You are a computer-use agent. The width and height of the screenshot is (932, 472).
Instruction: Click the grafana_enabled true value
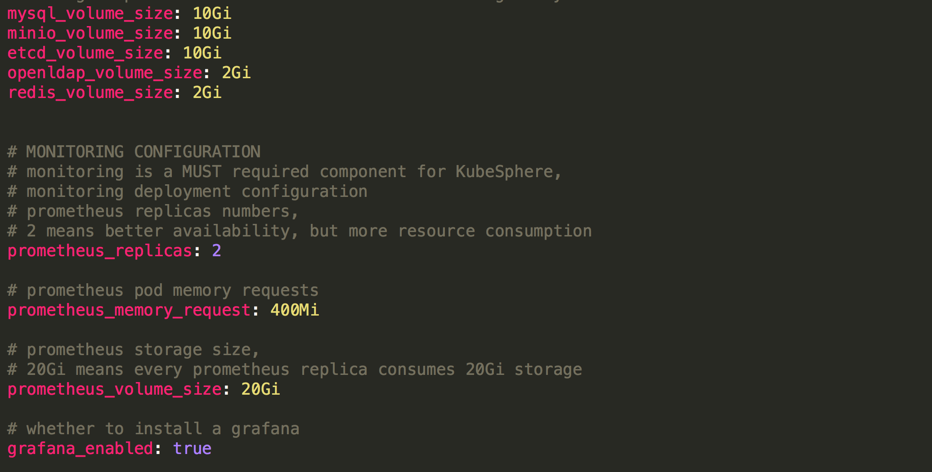tap(192, 449)
